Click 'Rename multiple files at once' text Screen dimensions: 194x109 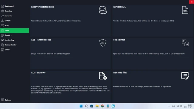(143, 87)
